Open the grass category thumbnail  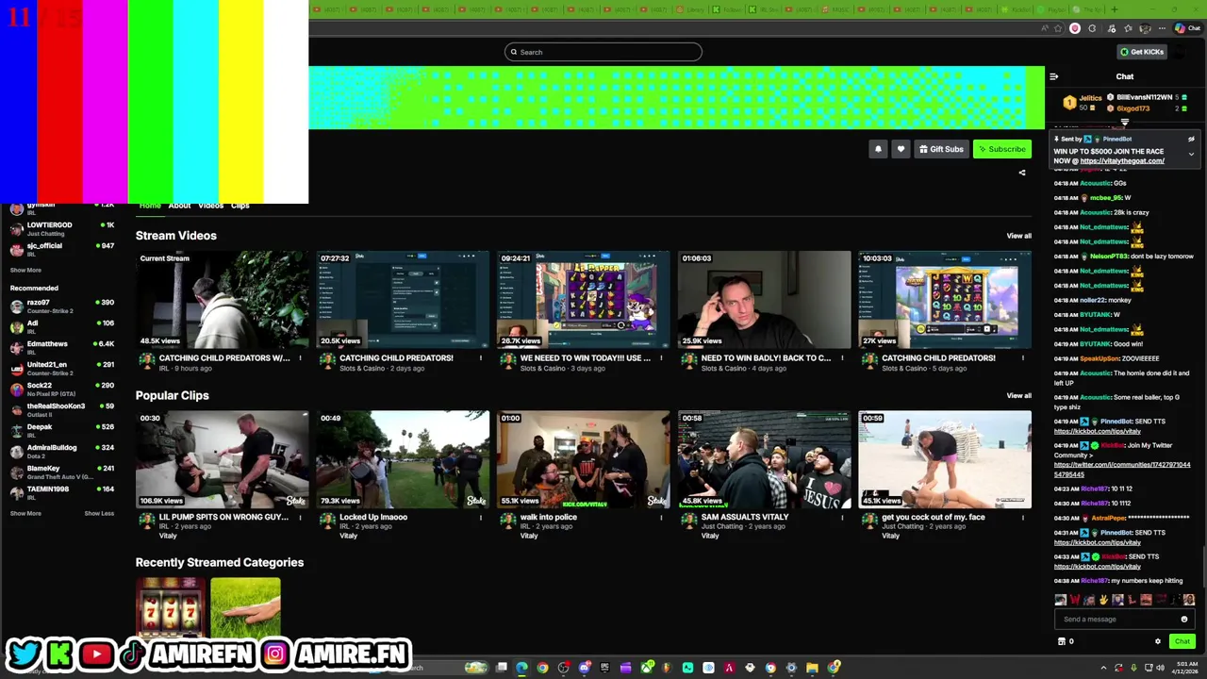pos(245,608)
